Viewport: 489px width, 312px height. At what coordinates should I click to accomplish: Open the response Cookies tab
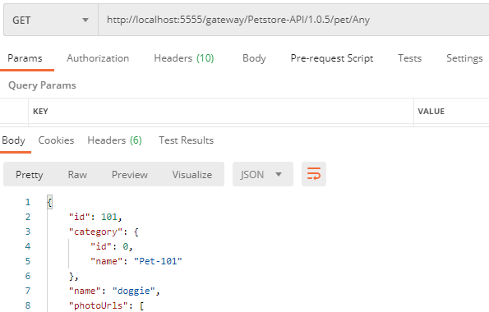(56, 140)
